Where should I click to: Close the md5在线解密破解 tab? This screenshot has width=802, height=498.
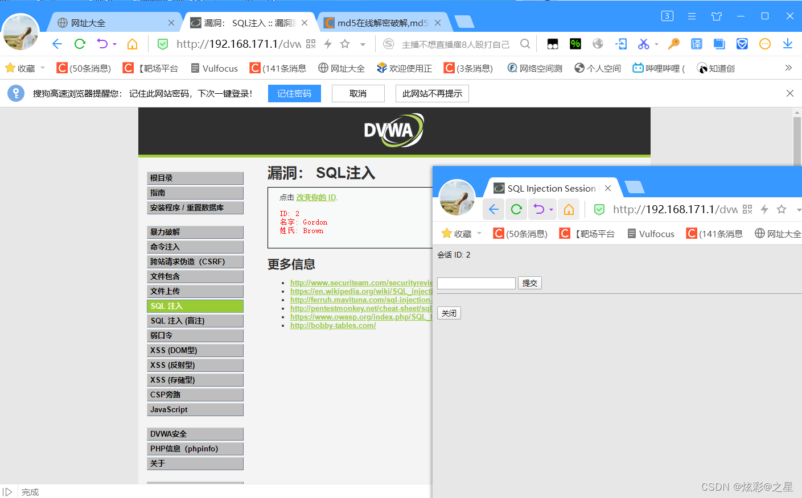click(438, 23)
